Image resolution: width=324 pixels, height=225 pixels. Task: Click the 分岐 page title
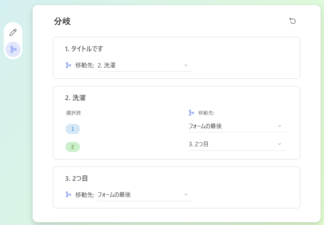point(62,21)
